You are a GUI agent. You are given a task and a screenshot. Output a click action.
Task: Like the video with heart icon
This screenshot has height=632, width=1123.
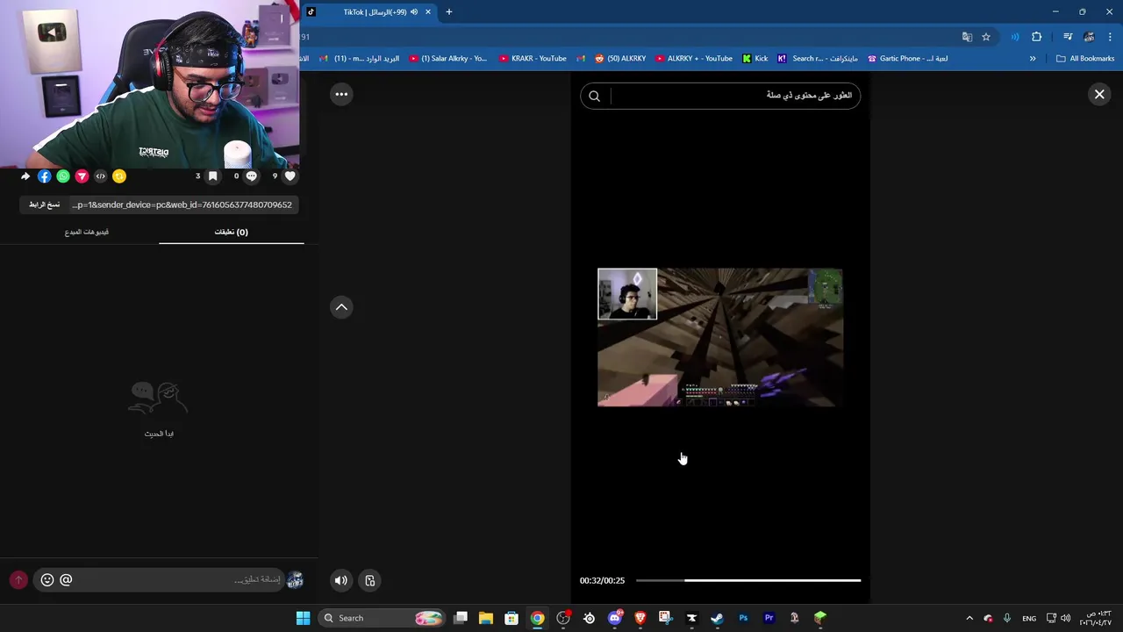[x=290, y=176]
